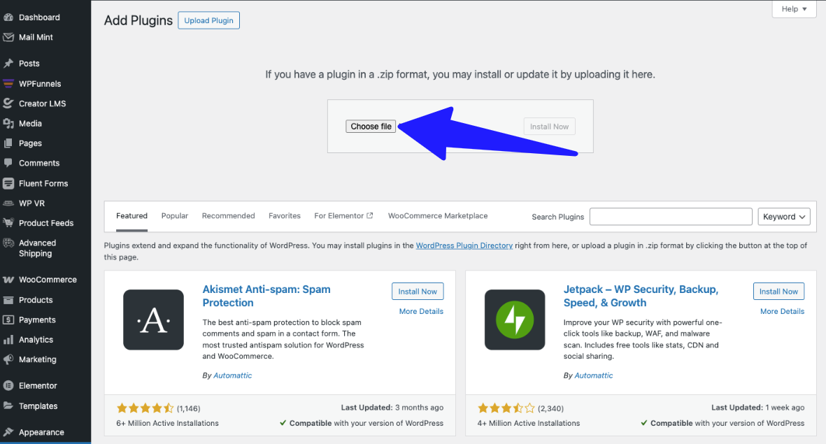Switch to the Recommended tab

click(x=228, y=216)
